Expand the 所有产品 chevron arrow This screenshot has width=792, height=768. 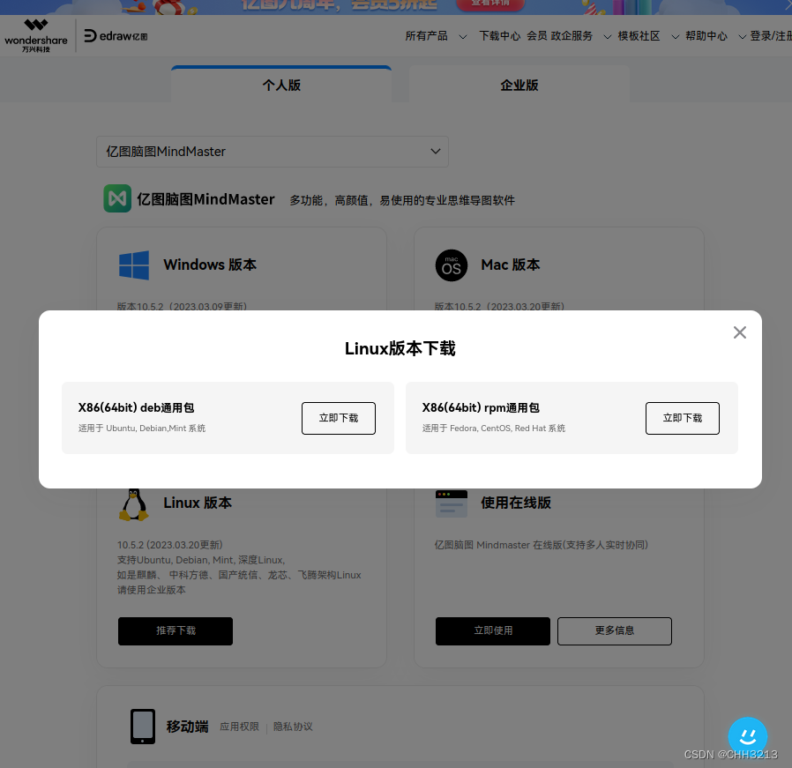click(x=463, y=36)
